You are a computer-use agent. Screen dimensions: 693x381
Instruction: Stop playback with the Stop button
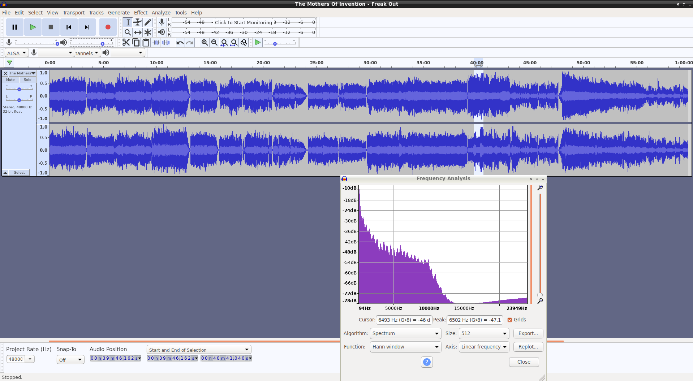point(51,27)
